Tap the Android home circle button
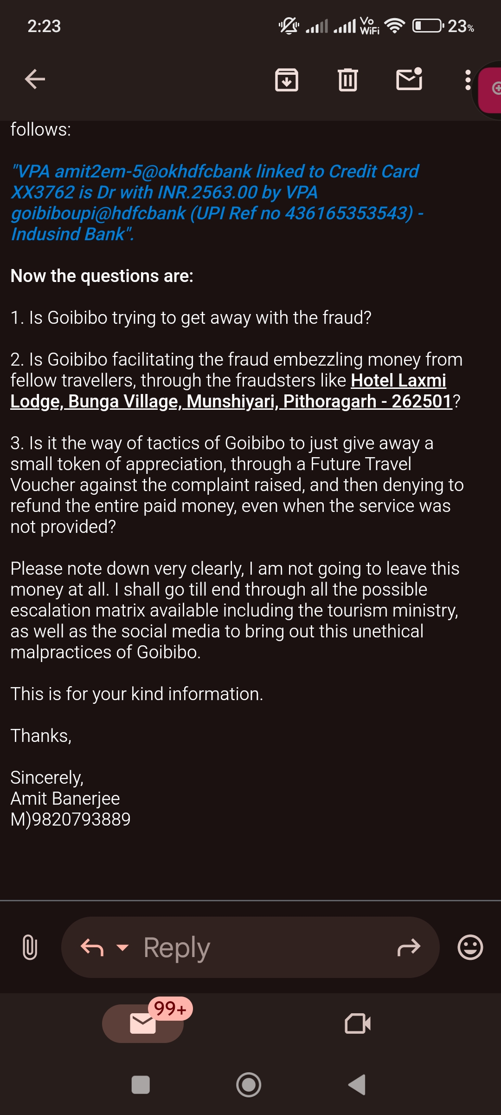The image size is (501, 1115). (249, 1085)
